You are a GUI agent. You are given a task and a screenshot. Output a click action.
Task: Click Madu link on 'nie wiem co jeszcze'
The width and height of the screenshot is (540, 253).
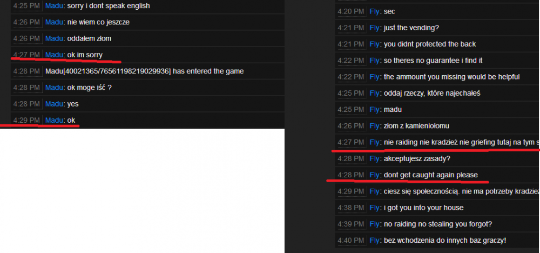point(54,22)
